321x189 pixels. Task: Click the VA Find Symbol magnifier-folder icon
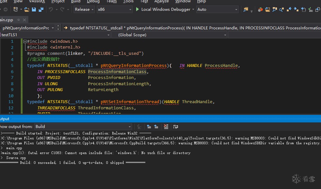click(x=274, y=9)
